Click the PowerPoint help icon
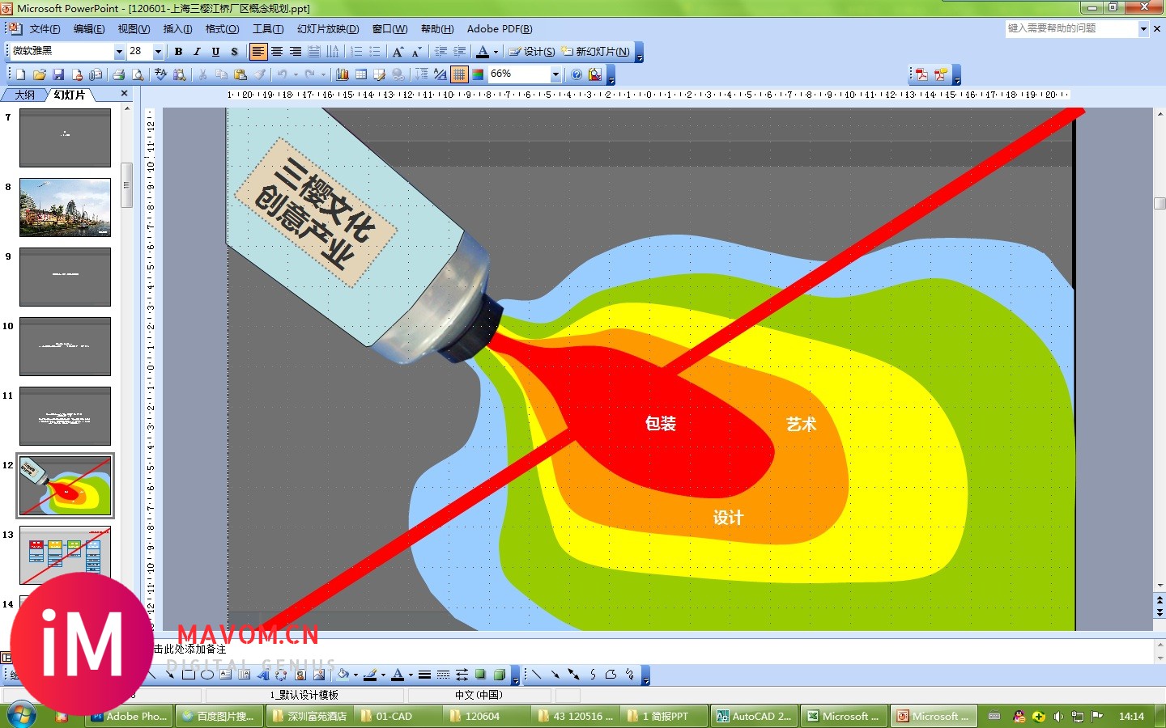Screen dimensions: 1166x728 577,74
